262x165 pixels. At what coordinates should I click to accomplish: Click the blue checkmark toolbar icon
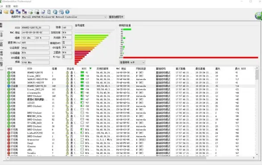coord(43,12)
